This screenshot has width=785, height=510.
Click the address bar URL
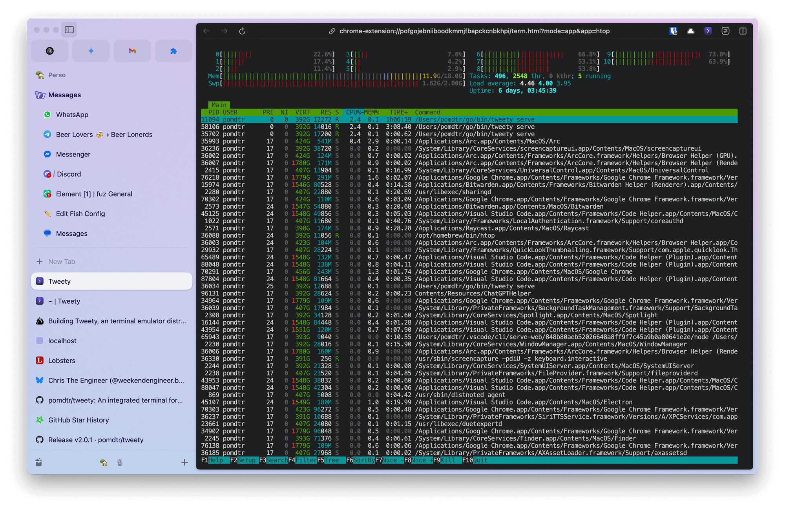[x=474, y=31]
